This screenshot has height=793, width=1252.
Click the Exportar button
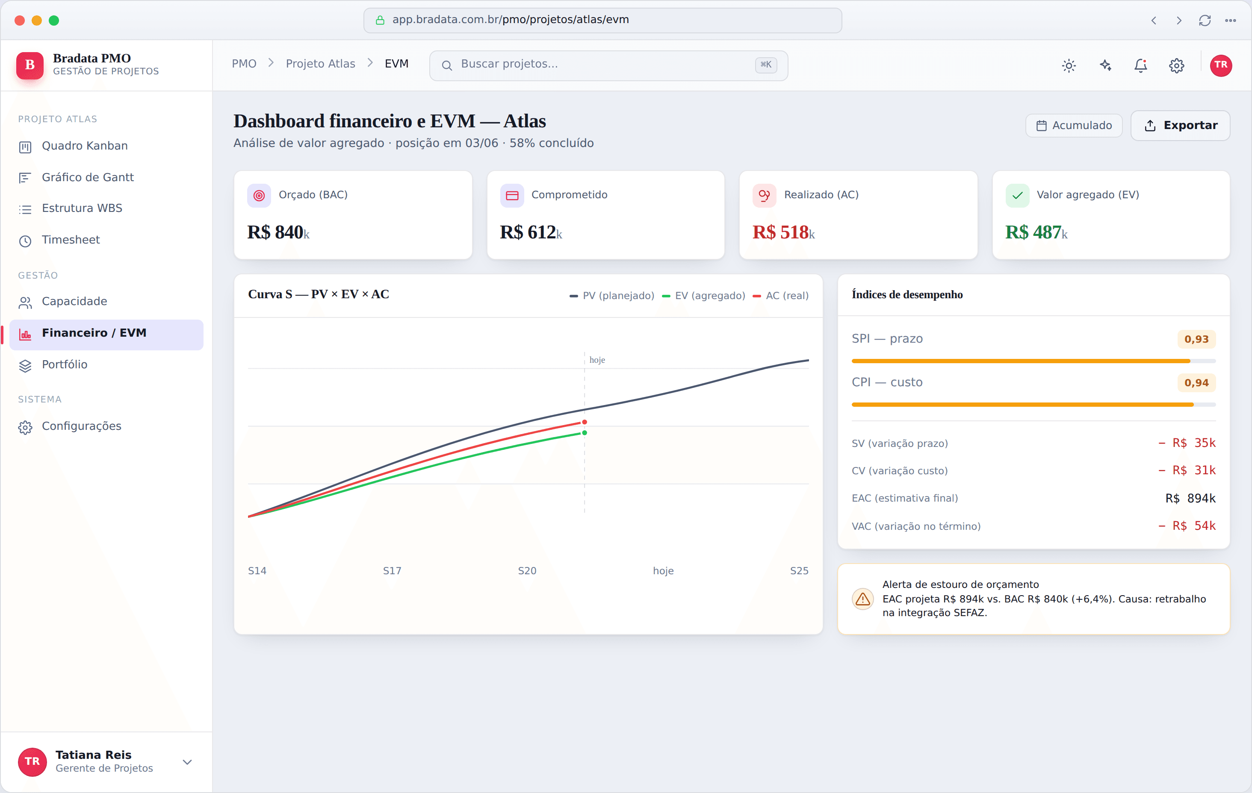pos(1180,126)
